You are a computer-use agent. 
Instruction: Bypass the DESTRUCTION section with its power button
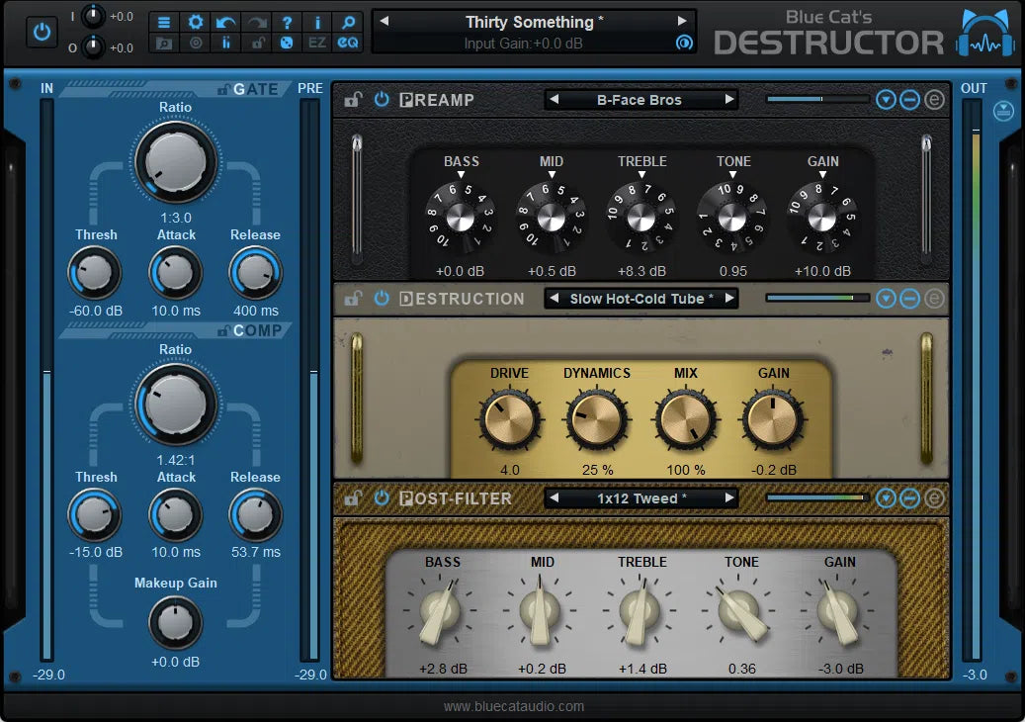click(382, 299)
